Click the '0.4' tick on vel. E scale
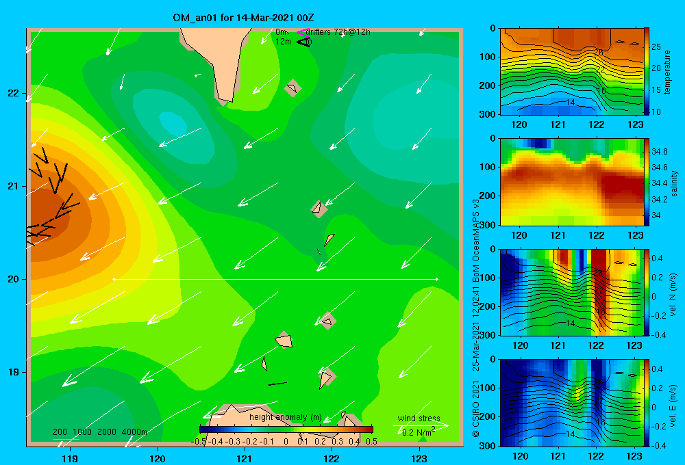This screenshot has width=685, height=465. [x=657, y=369]
